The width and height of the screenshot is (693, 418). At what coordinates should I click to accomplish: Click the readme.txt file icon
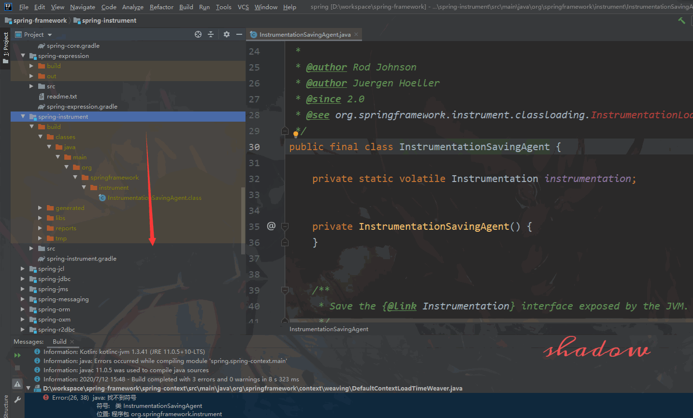pos(42,97)
